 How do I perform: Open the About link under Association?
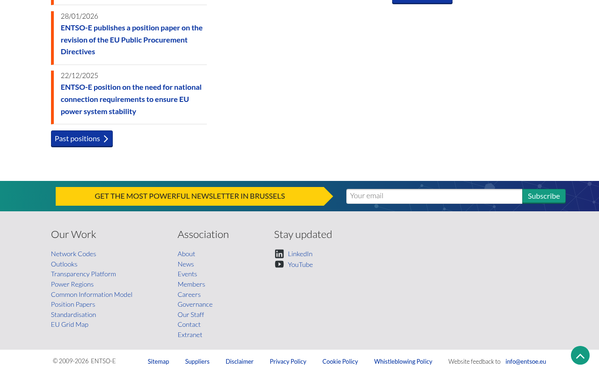coord(186,254)
